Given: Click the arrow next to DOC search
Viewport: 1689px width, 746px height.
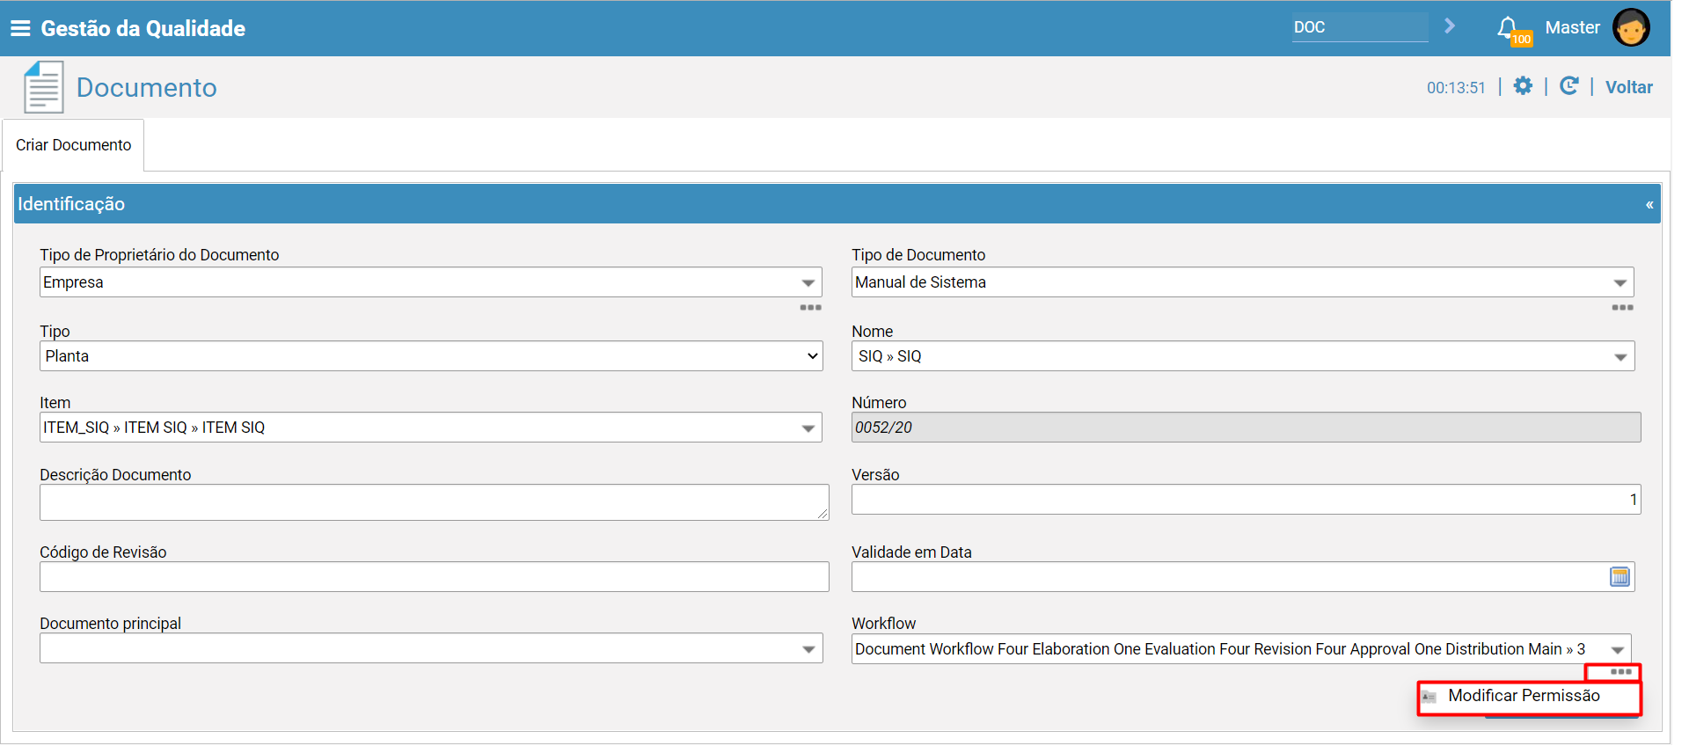Looking at the screenshot, I should [1450, 26].
